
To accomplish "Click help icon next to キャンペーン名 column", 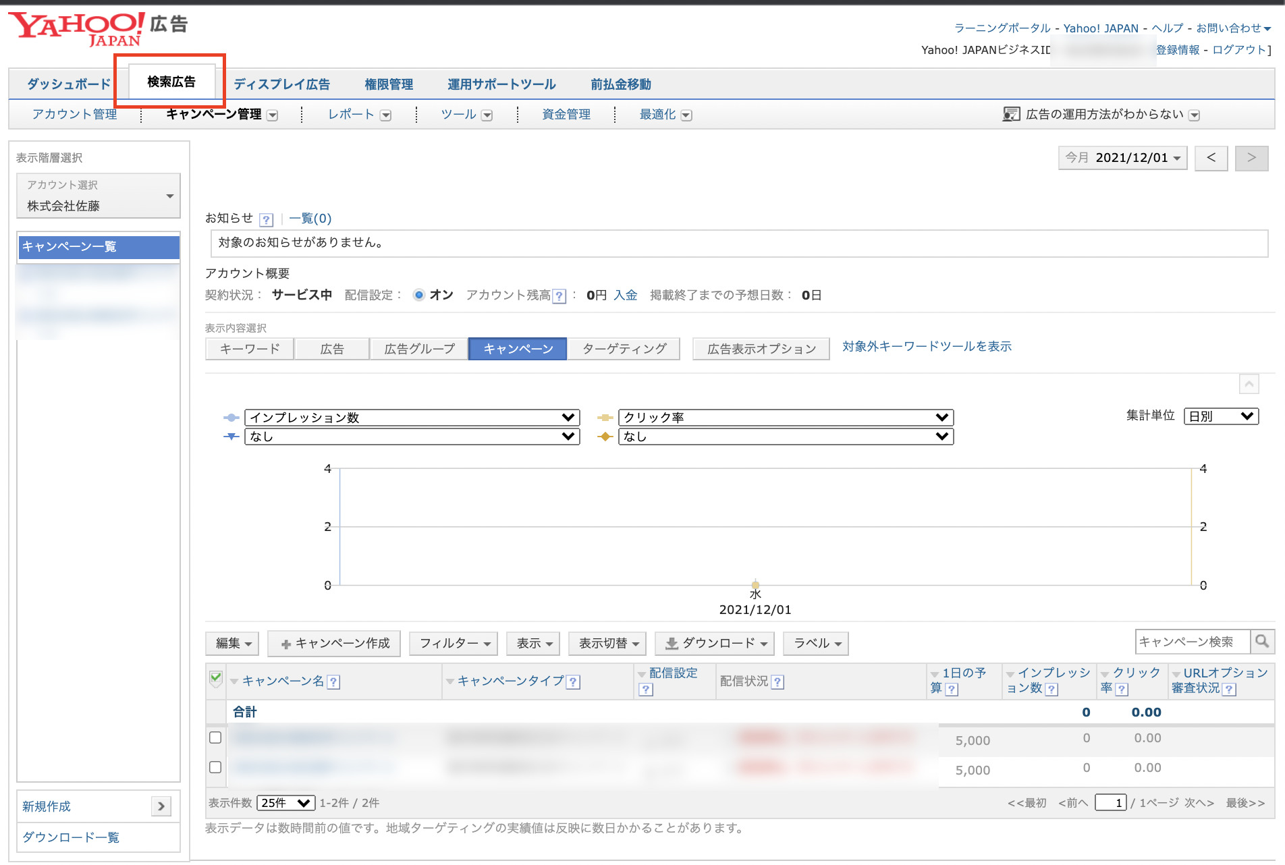I will pyautogui.click(x=333, y=682).
